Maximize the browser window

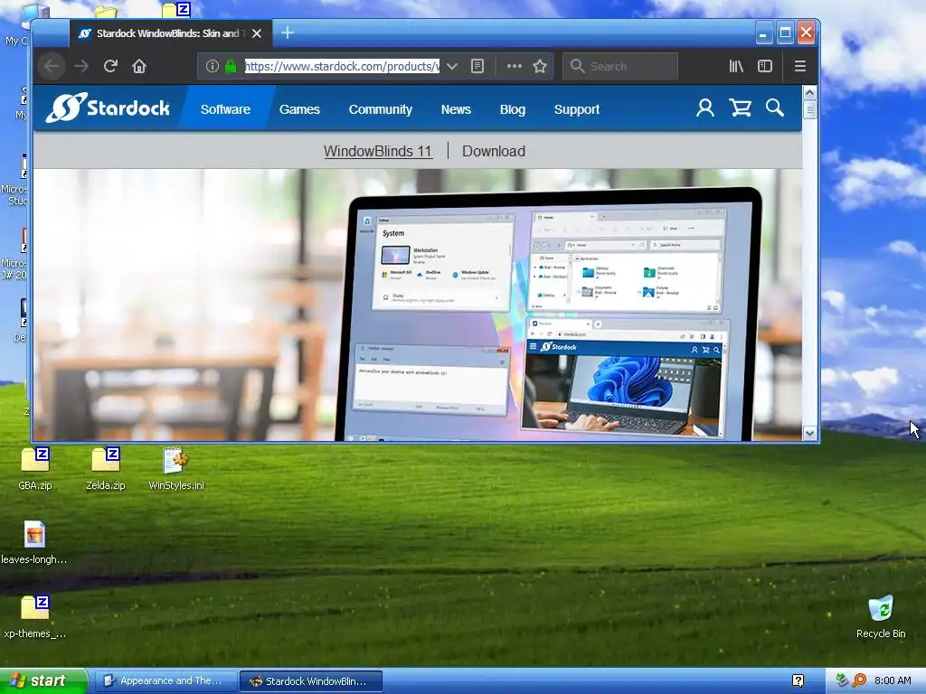(x=785, y=33)
